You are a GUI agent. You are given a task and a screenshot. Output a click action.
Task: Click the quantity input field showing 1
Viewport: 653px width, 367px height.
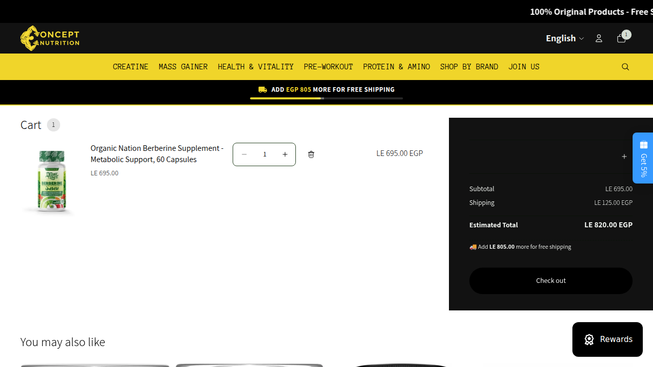point(264,154)
